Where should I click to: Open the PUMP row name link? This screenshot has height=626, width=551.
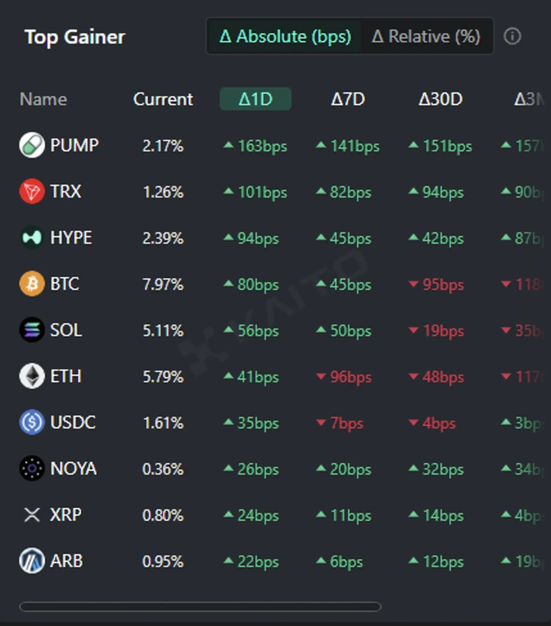74,146
